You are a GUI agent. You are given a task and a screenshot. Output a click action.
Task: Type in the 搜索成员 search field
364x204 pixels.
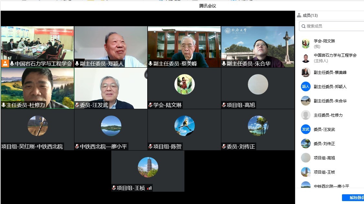point(333,26)
